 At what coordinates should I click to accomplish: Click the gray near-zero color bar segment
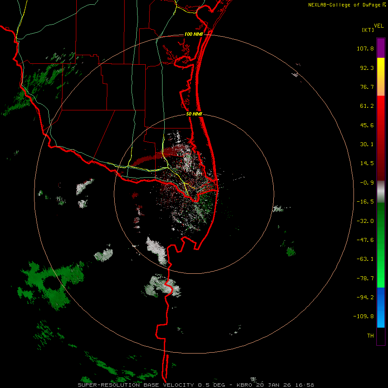(381, 192)
